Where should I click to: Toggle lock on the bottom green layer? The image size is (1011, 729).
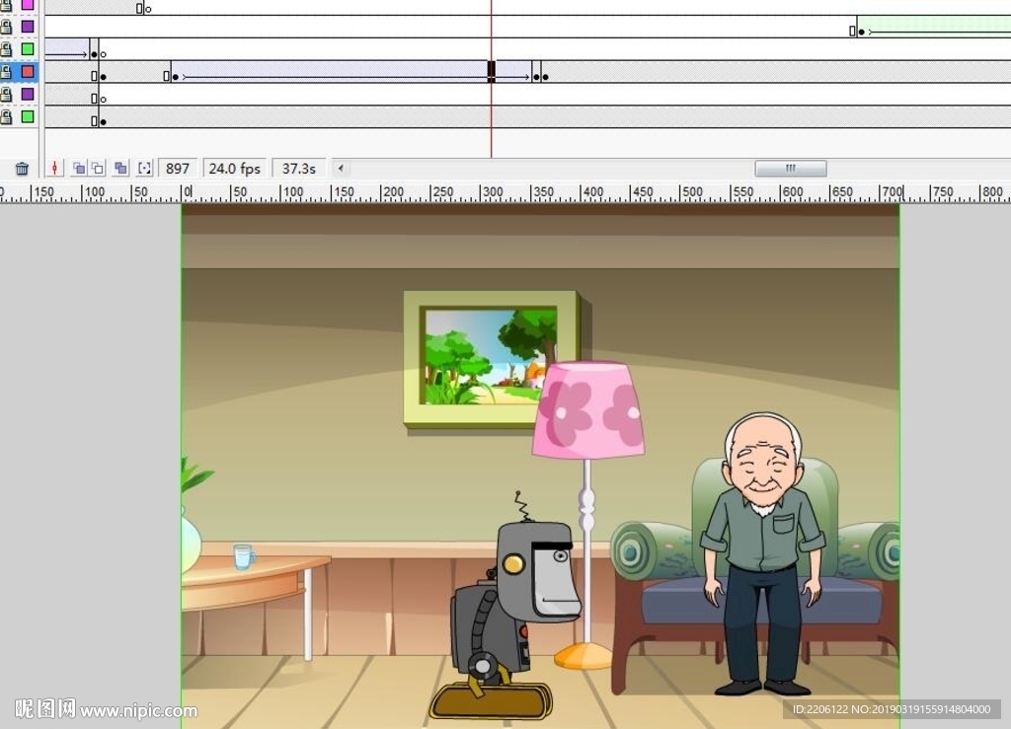7,117
